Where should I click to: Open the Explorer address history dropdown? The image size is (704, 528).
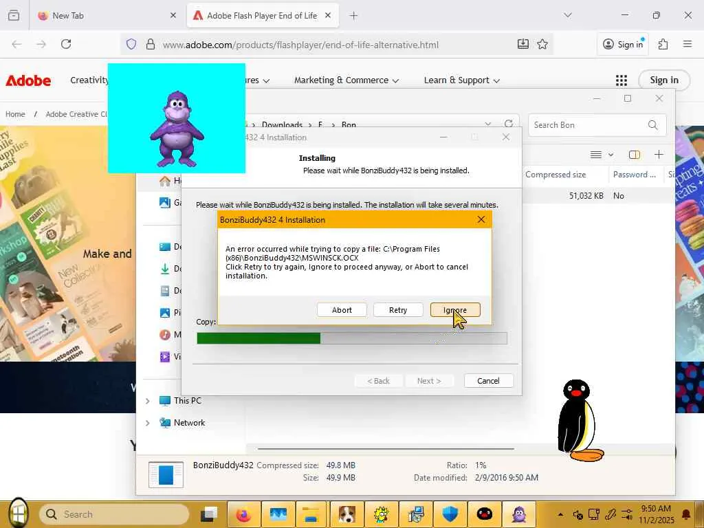(x=488, y=124)
